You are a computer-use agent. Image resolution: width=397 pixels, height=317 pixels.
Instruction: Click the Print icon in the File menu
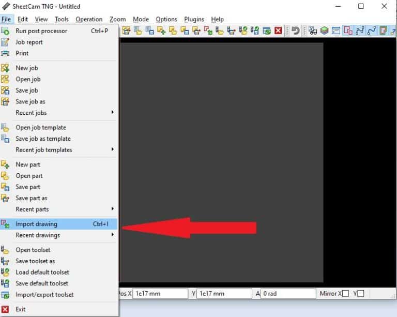point(6,53)
